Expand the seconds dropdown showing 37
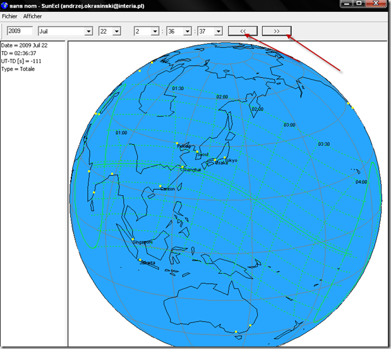This screenshot has height=349, width=391. (x=218, y=31)
